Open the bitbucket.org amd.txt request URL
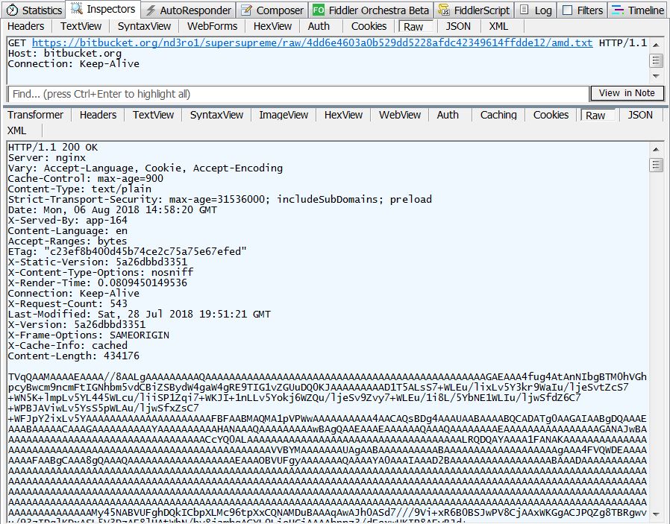The image size is (670, 524). 313,42
